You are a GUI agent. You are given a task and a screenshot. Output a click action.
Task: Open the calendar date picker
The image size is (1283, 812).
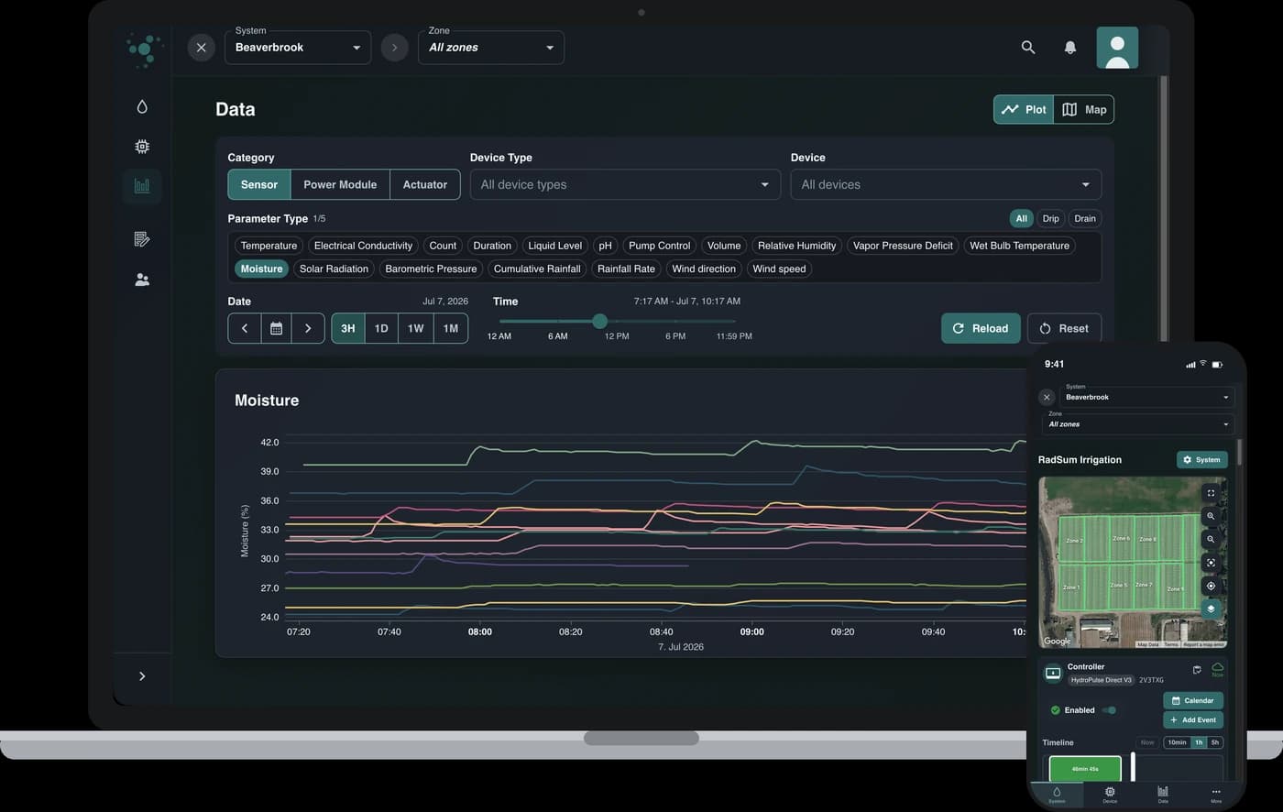pyautogui.click(x=276, y=328)
